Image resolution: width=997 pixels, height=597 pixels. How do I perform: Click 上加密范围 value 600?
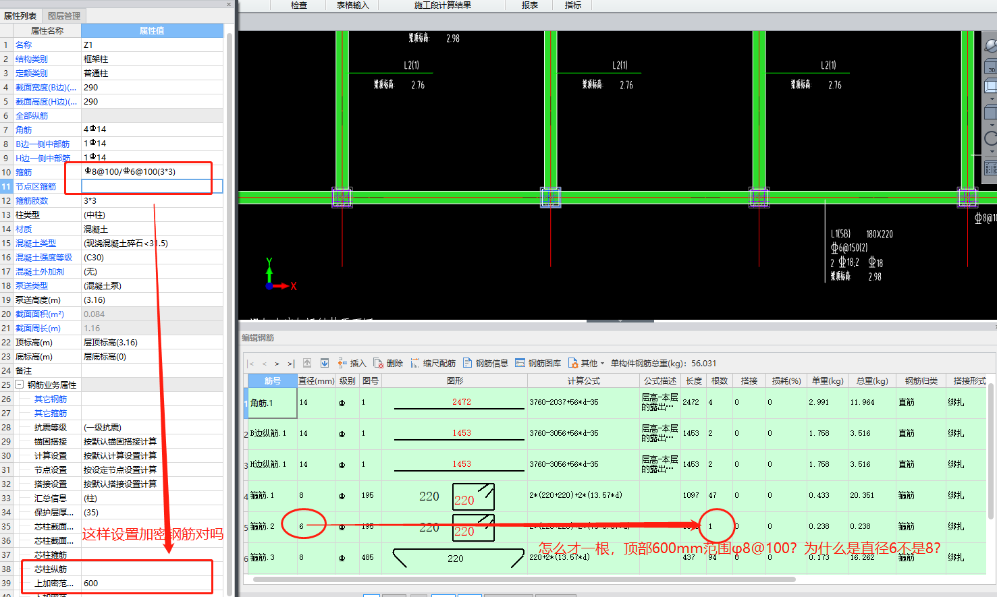(x=152, y=583)
